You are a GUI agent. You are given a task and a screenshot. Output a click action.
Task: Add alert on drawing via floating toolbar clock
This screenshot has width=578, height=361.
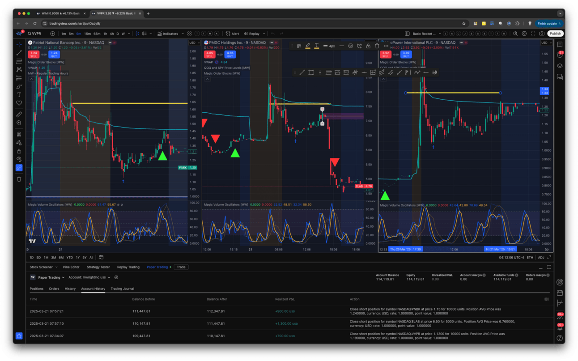[359, 46]
